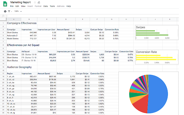Select the DE- Stories 13-18 cell
The height and width of the screenshot is (115, 184).
click(x=29, y=55)
